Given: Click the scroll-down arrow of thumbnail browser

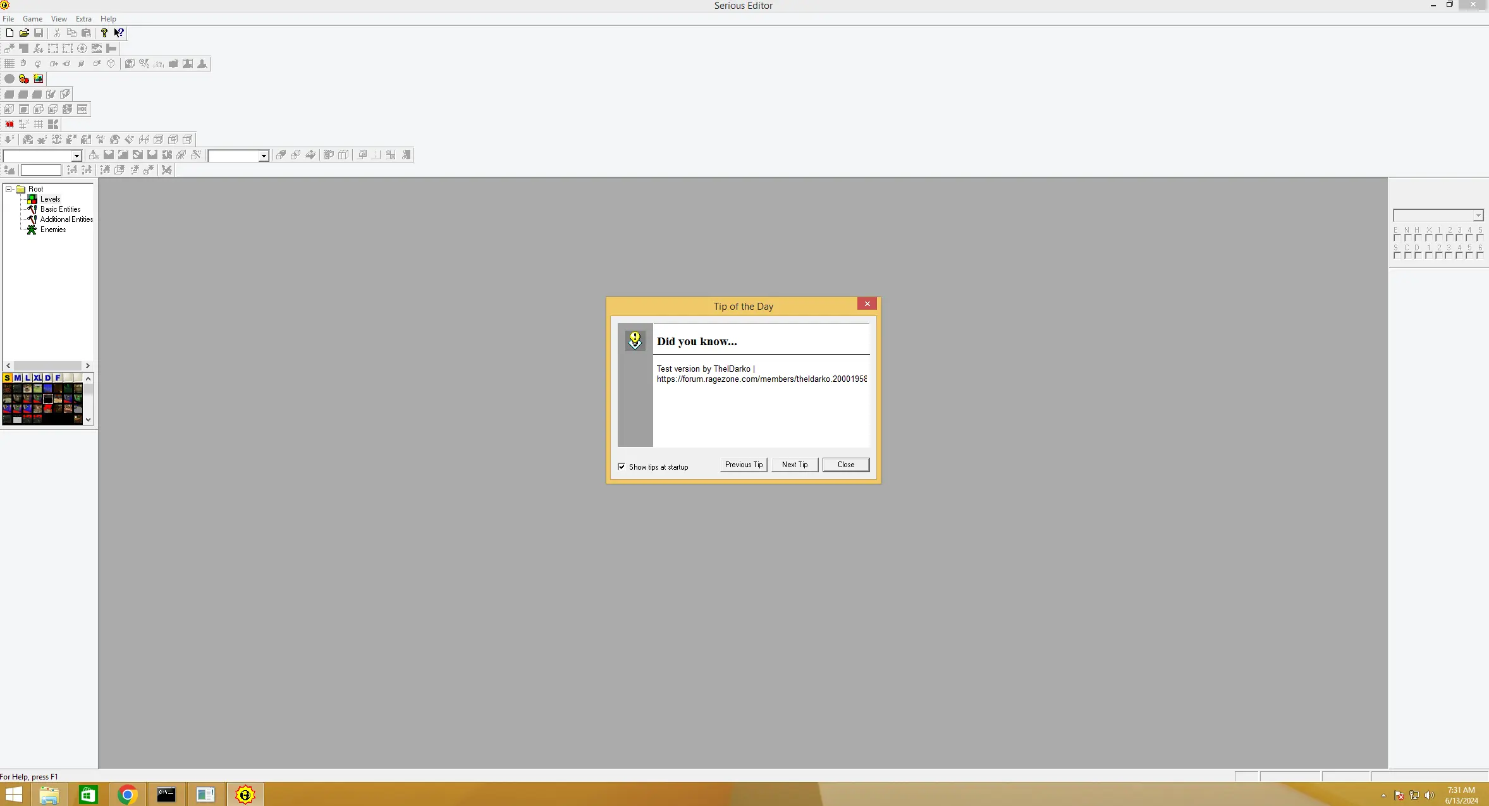Looking at the screenshot, I should 89,419.
